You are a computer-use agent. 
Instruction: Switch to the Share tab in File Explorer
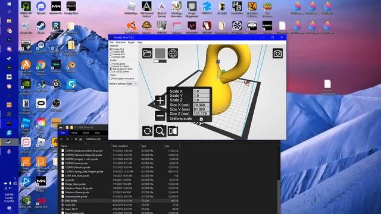86,133
